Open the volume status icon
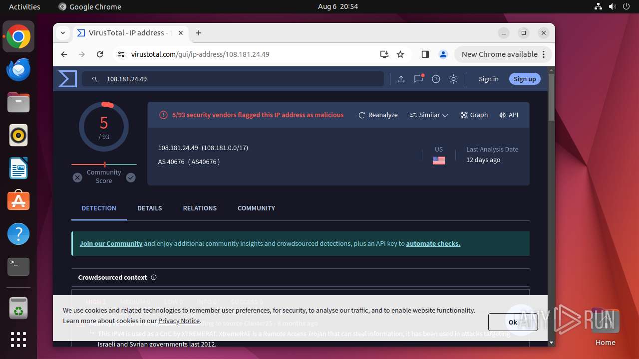The image size is (639, 359). coord(612,6)
